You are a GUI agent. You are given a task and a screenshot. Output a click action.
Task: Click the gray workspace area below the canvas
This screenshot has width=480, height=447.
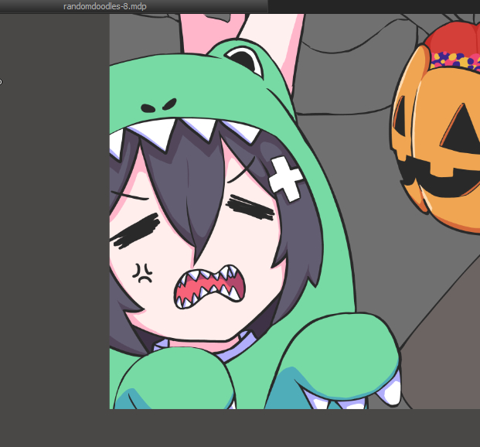point(294,428)
